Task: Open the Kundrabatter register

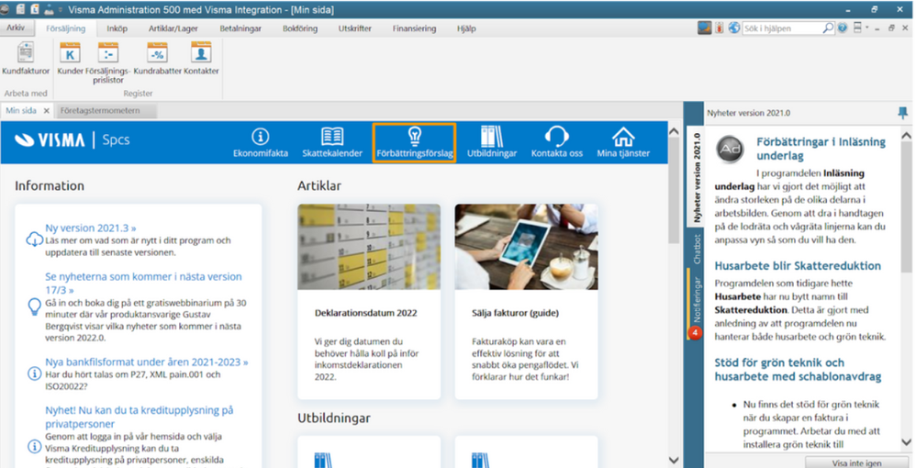Action: (158, 59)
